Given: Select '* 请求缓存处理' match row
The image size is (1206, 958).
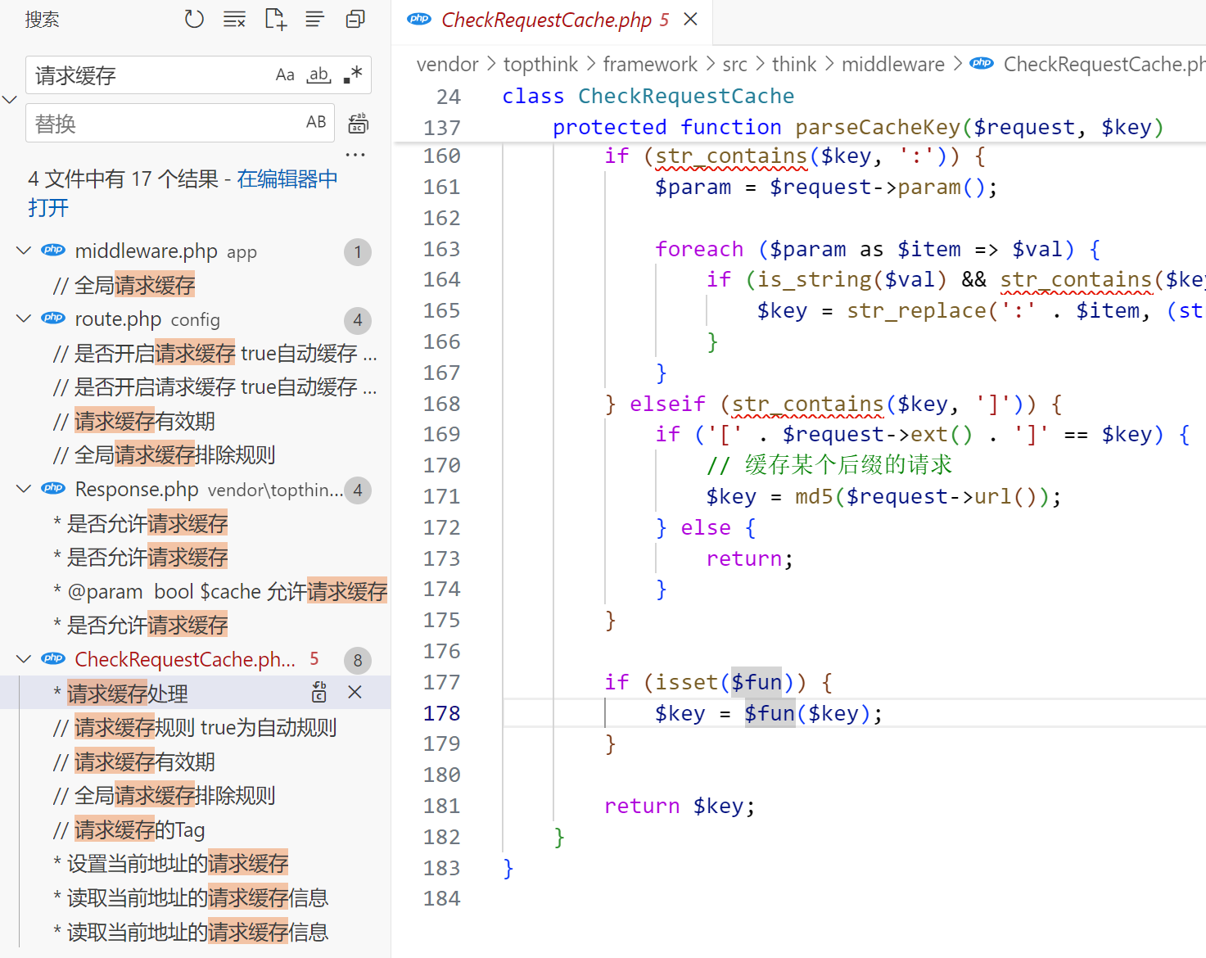Looking at the screenshot, I should [x=195, y=694].
